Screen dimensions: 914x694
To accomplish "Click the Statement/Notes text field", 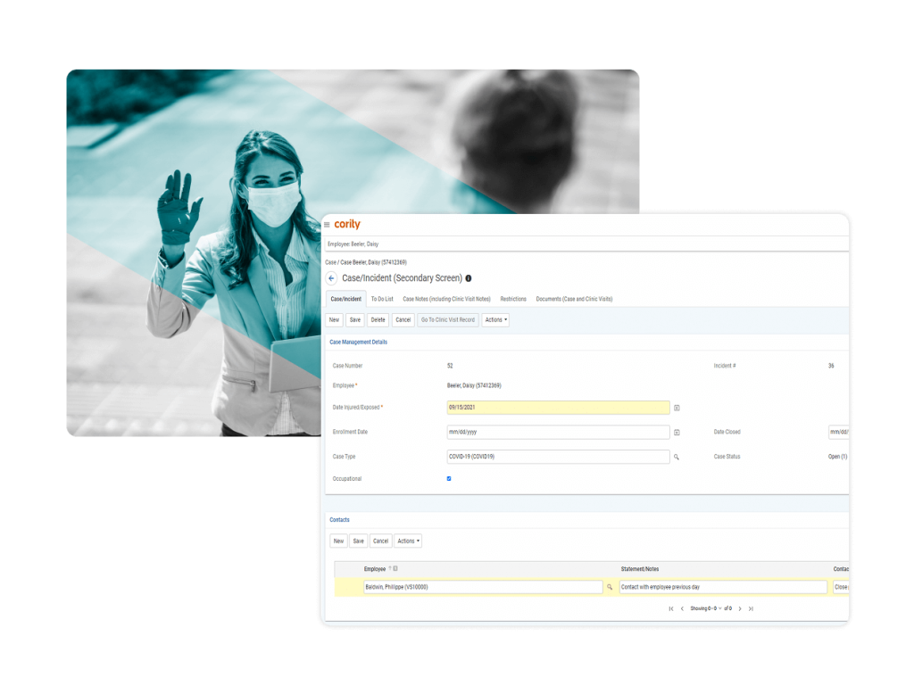I will point(723,588).
